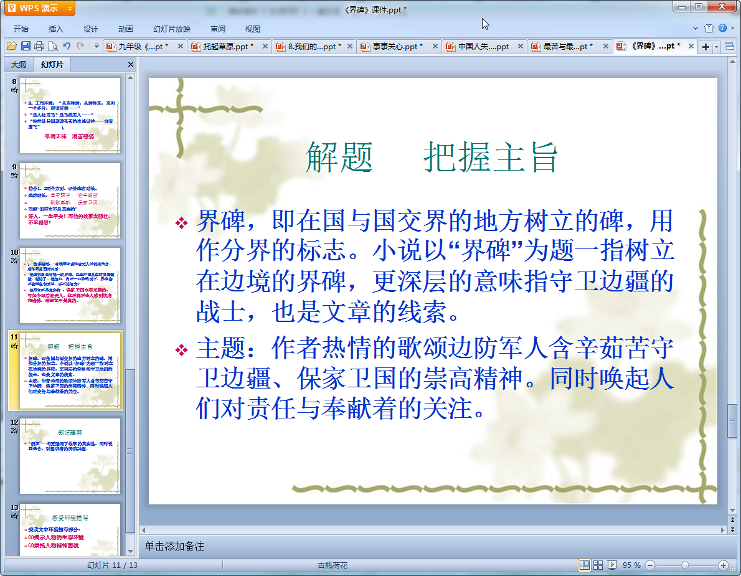
Task: Open WPS 演示 application menu dropdown arrow
Action: tap(70, 9)
